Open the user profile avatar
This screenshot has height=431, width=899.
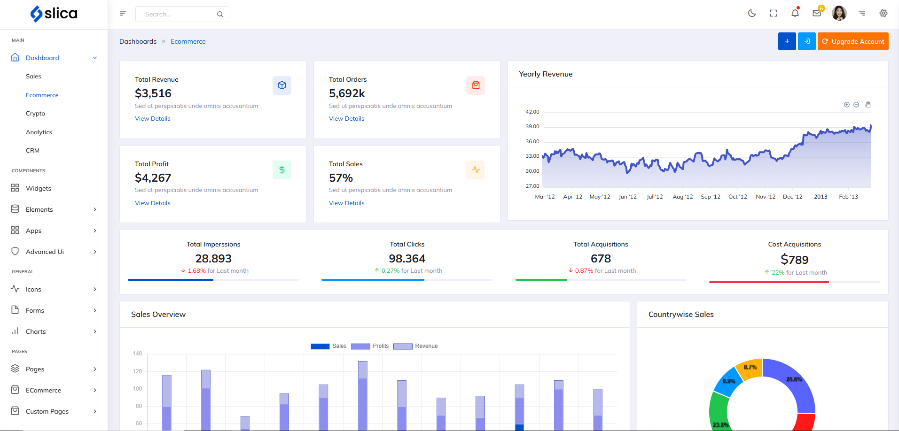(x=839, y=13)
